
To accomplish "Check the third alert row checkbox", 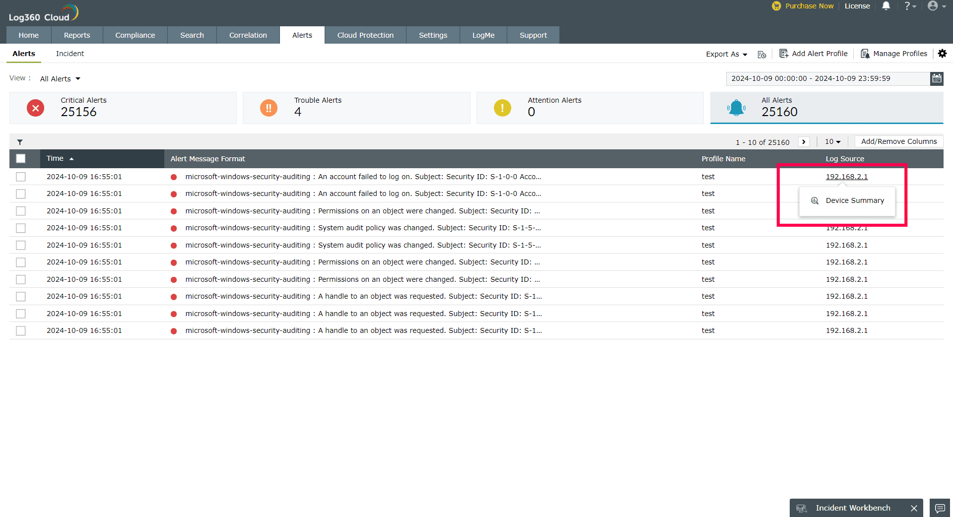I will coord(21,211).
